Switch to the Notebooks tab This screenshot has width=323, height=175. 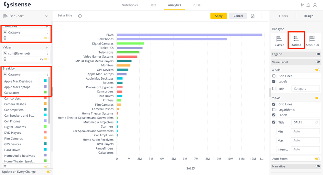(x=130, y=5)
